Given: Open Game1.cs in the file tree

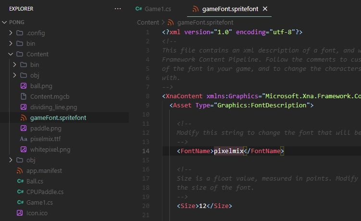Looking at the screenshot, I should pos(39,202).
